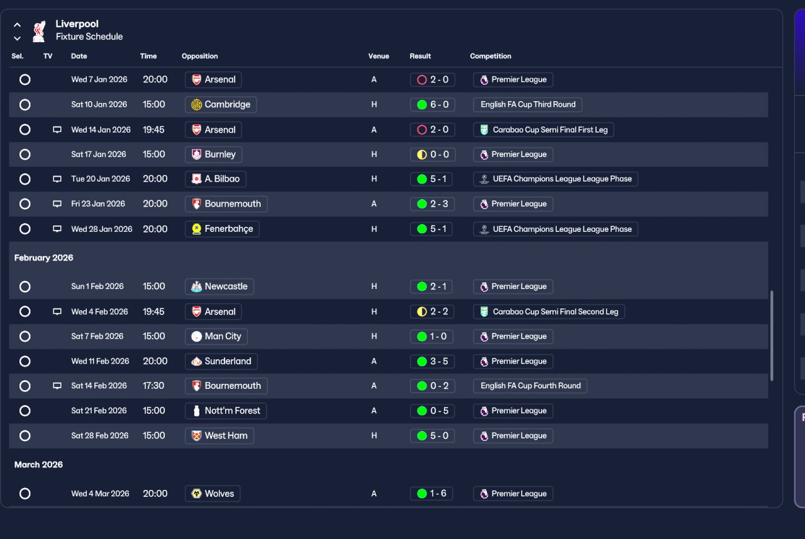
Task: Click the Cambridge club badge
Action: pyautogui.click(x=197, y=104)
